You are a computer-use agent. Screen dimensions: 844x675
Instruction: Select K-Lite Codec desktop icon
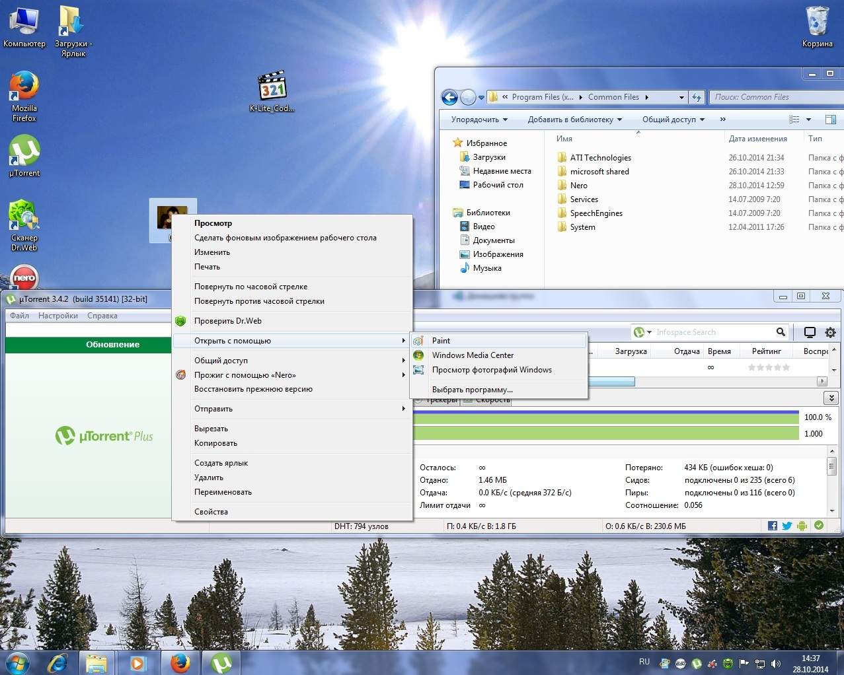[x=272, y=92]
